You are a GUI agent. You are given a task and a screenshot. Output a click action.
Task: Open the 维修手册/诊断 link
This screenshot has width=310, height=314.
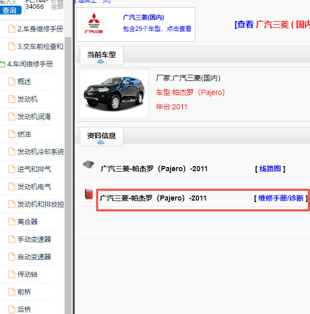click(x=281, y=198)
